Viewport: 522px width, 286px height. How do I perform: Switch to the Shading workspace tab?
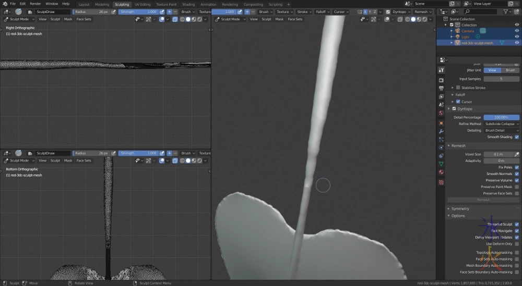click(x=188, y=4)
